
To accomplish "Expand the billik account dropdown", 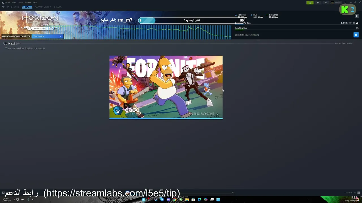I will (336, 3).
